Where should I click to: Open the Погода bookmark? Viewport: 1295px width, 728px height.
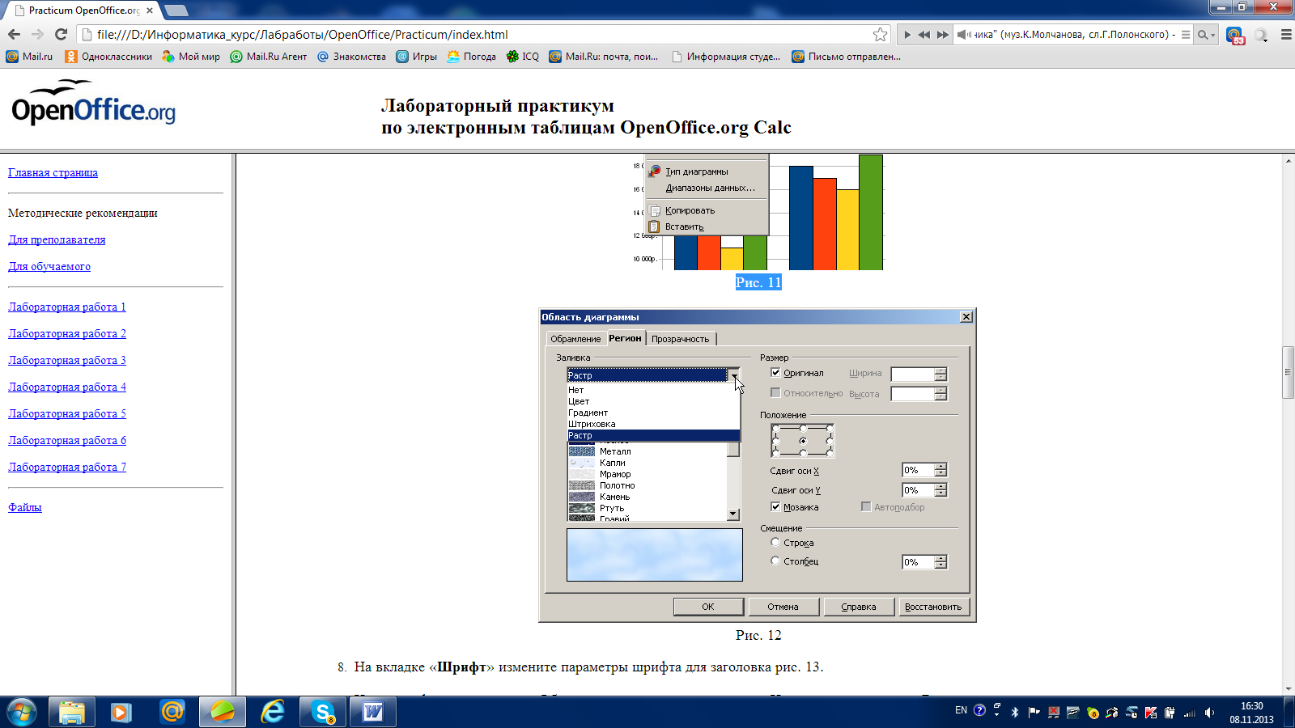tap(472, 57)
